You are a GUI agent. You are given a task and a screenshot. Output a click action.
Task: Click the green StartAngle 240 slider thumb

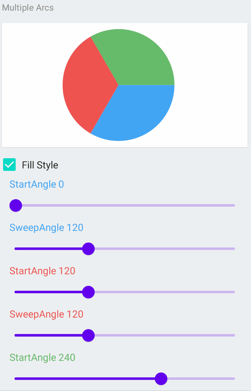[161, 379]
